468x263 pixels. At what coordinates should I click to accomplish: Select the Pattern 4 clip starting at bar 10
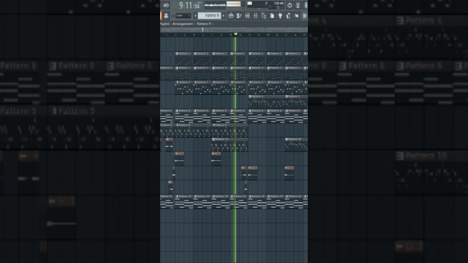(267, 101)
